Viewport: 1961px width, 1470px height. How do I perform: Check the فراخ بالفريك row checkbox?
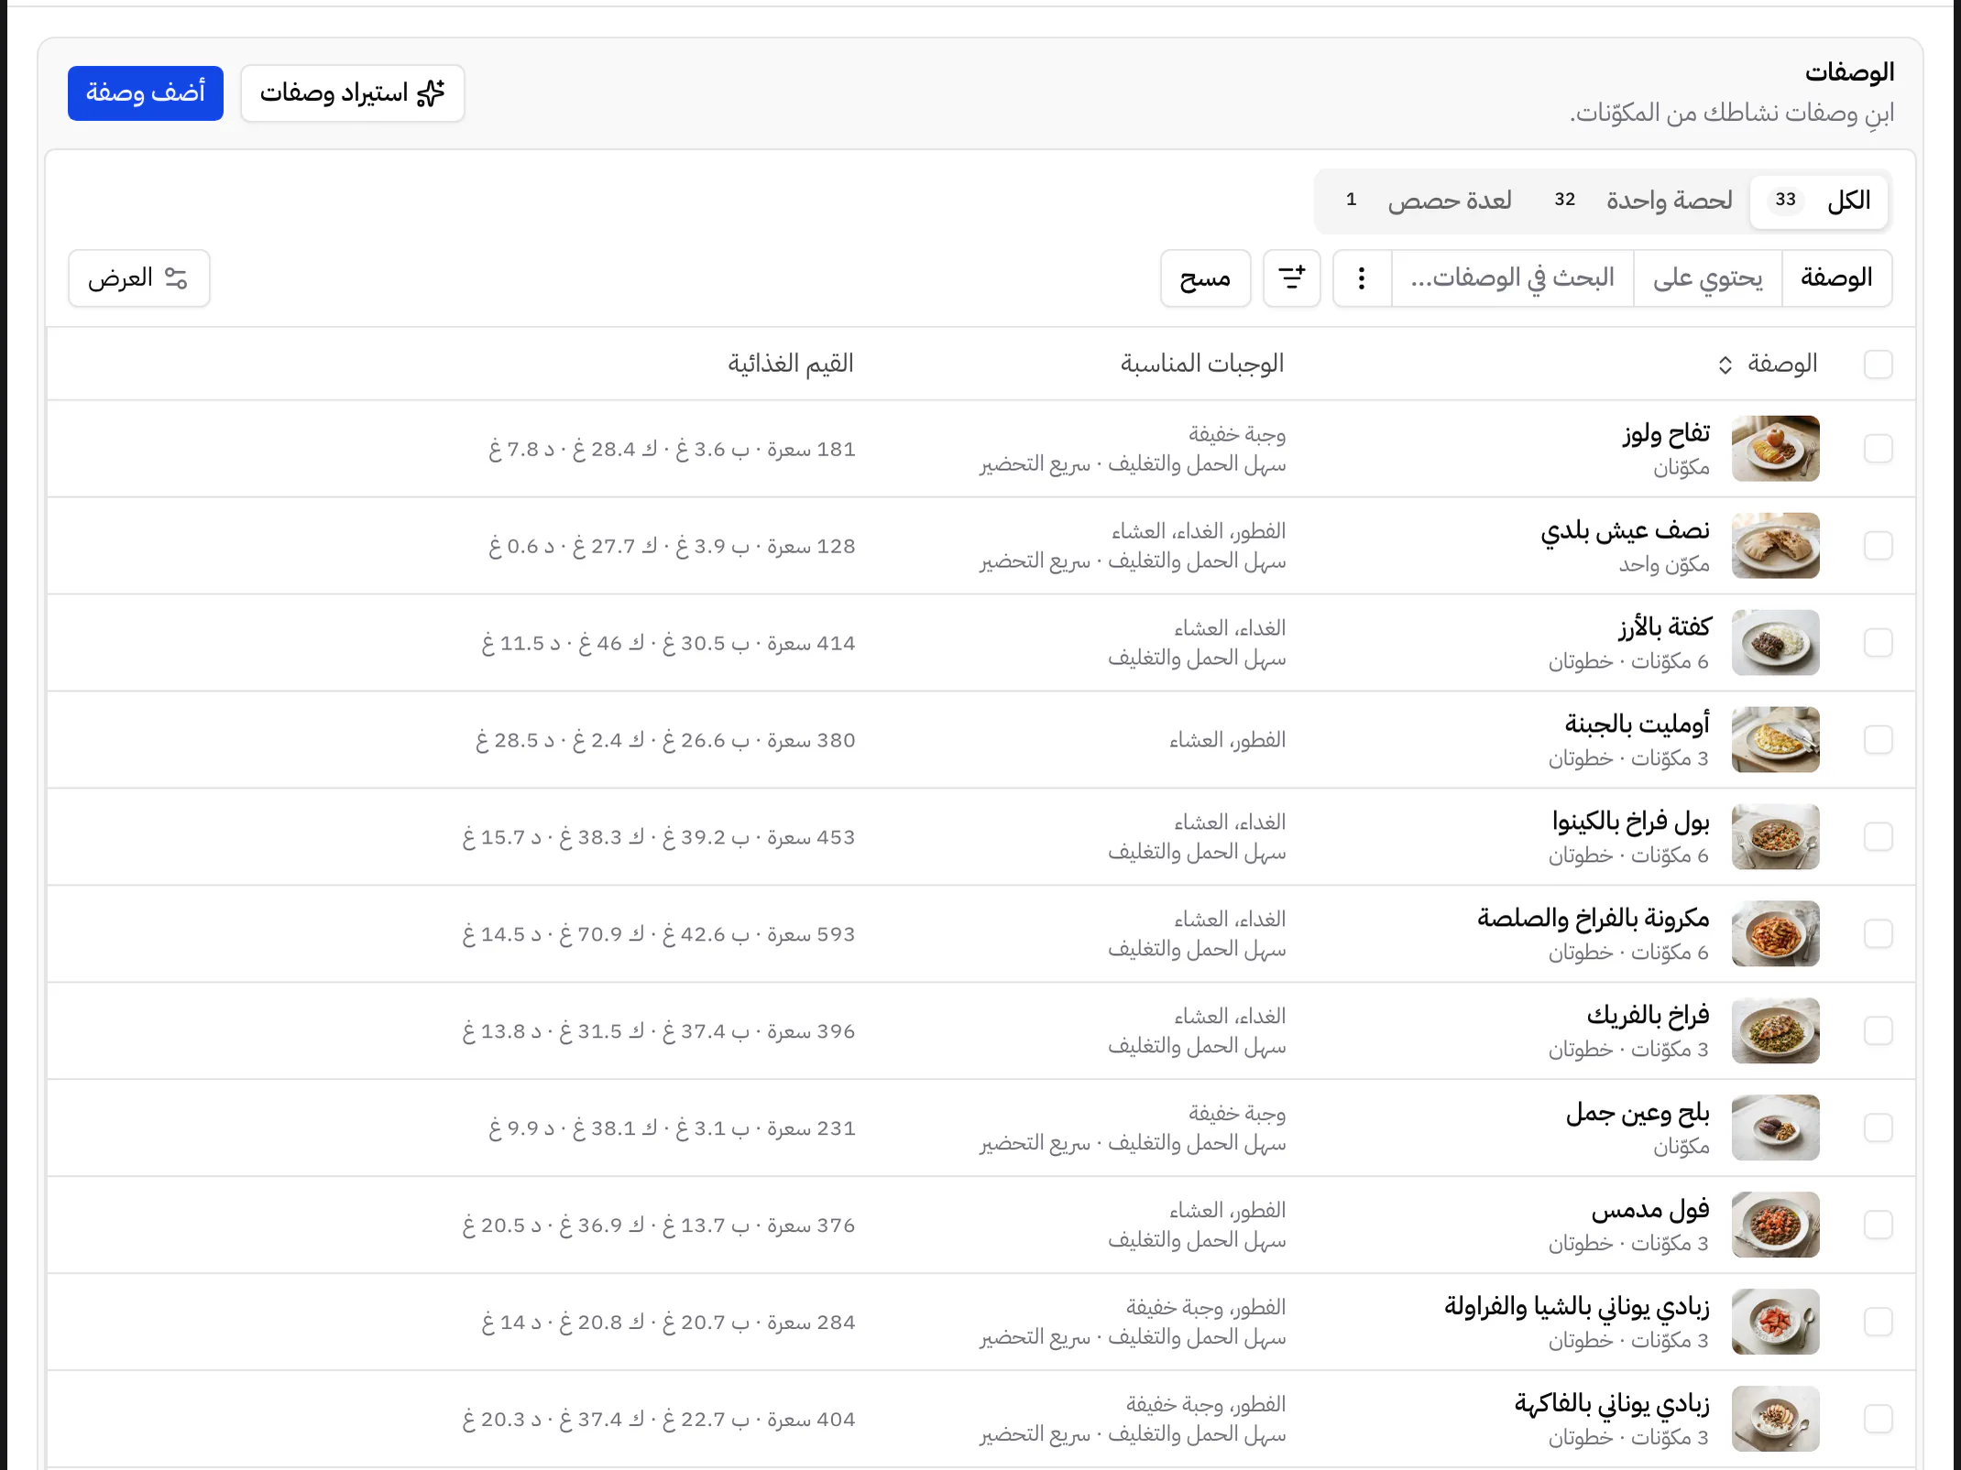point(1879,1031)
